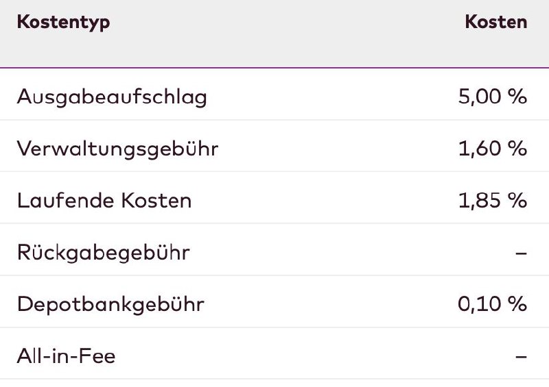Click the 1,60 % cost value
The width and height of the screenshot is (549, 387).
coord(492,148)
